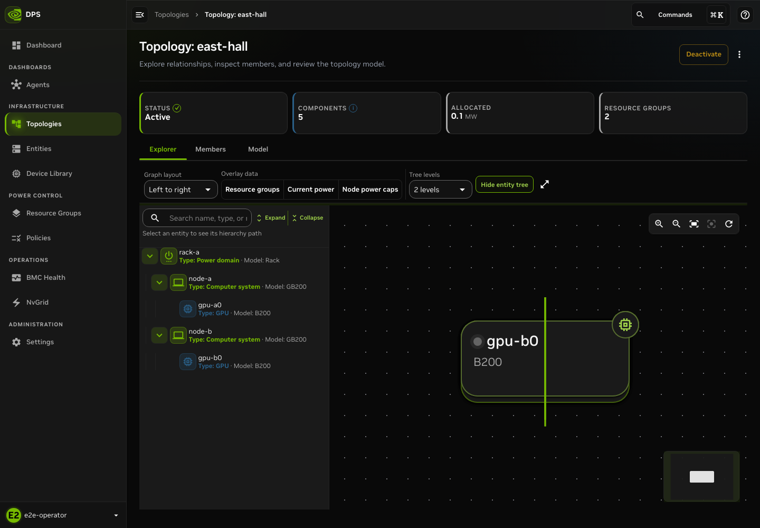Click the Agents sidebar icon

pos(16,84)
